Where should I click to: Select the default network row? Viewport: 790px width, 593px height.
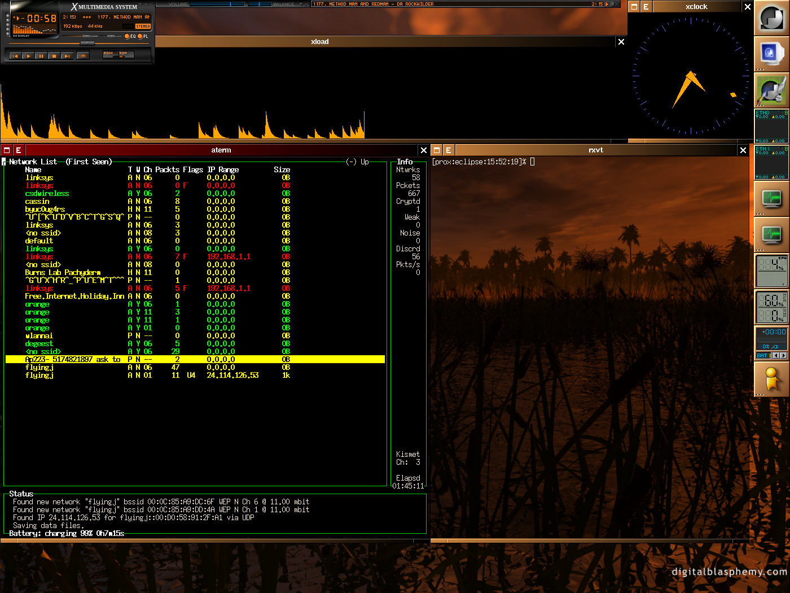click(195, 241)
